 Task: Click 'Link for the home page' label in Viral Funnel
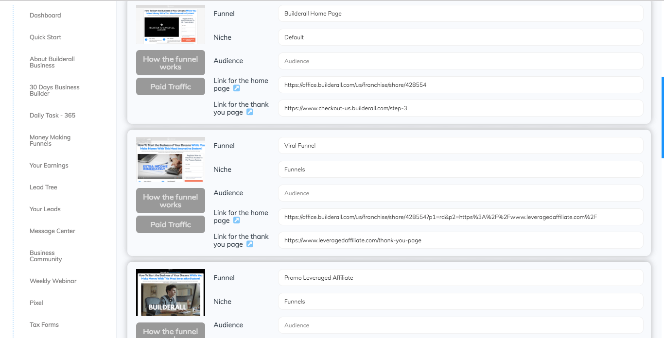(241, 217)
